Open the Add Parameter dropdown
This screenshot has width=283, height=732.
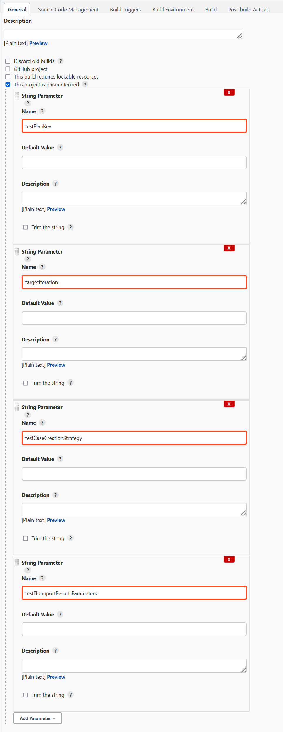(x=37, y=718)
